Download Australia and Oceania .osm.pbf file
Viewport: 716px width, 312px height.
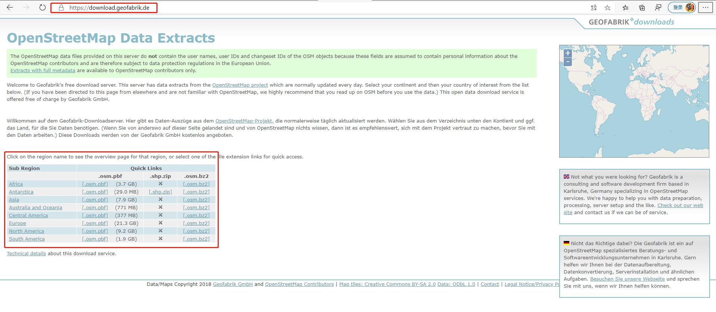pos(95,207)
